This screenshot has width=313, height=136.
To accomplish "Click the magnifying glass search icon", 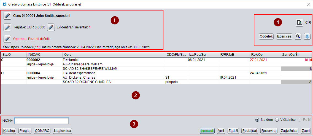I will coord(298,36).
